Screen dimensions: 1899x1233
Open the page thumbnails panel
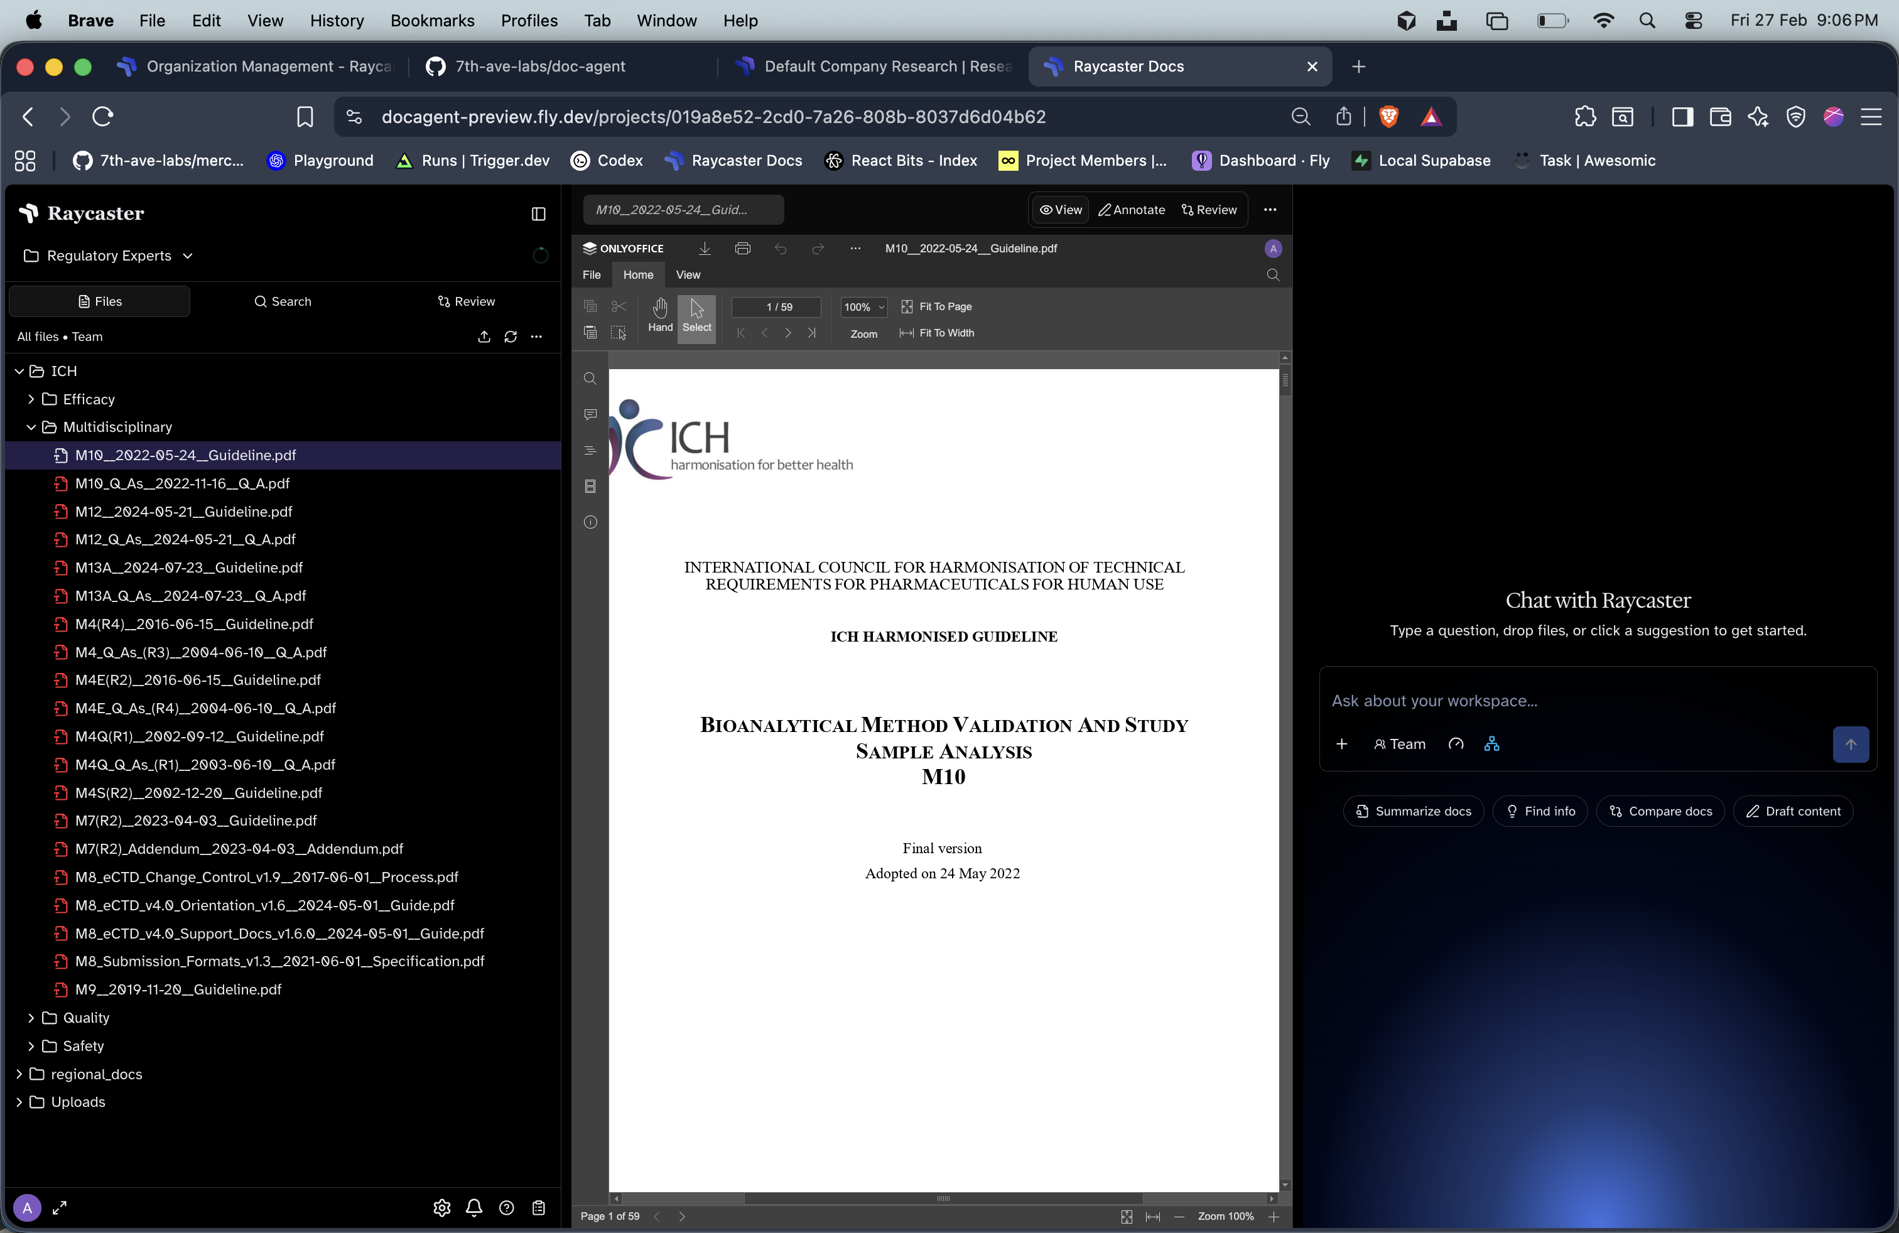click(x=590, y=486)
